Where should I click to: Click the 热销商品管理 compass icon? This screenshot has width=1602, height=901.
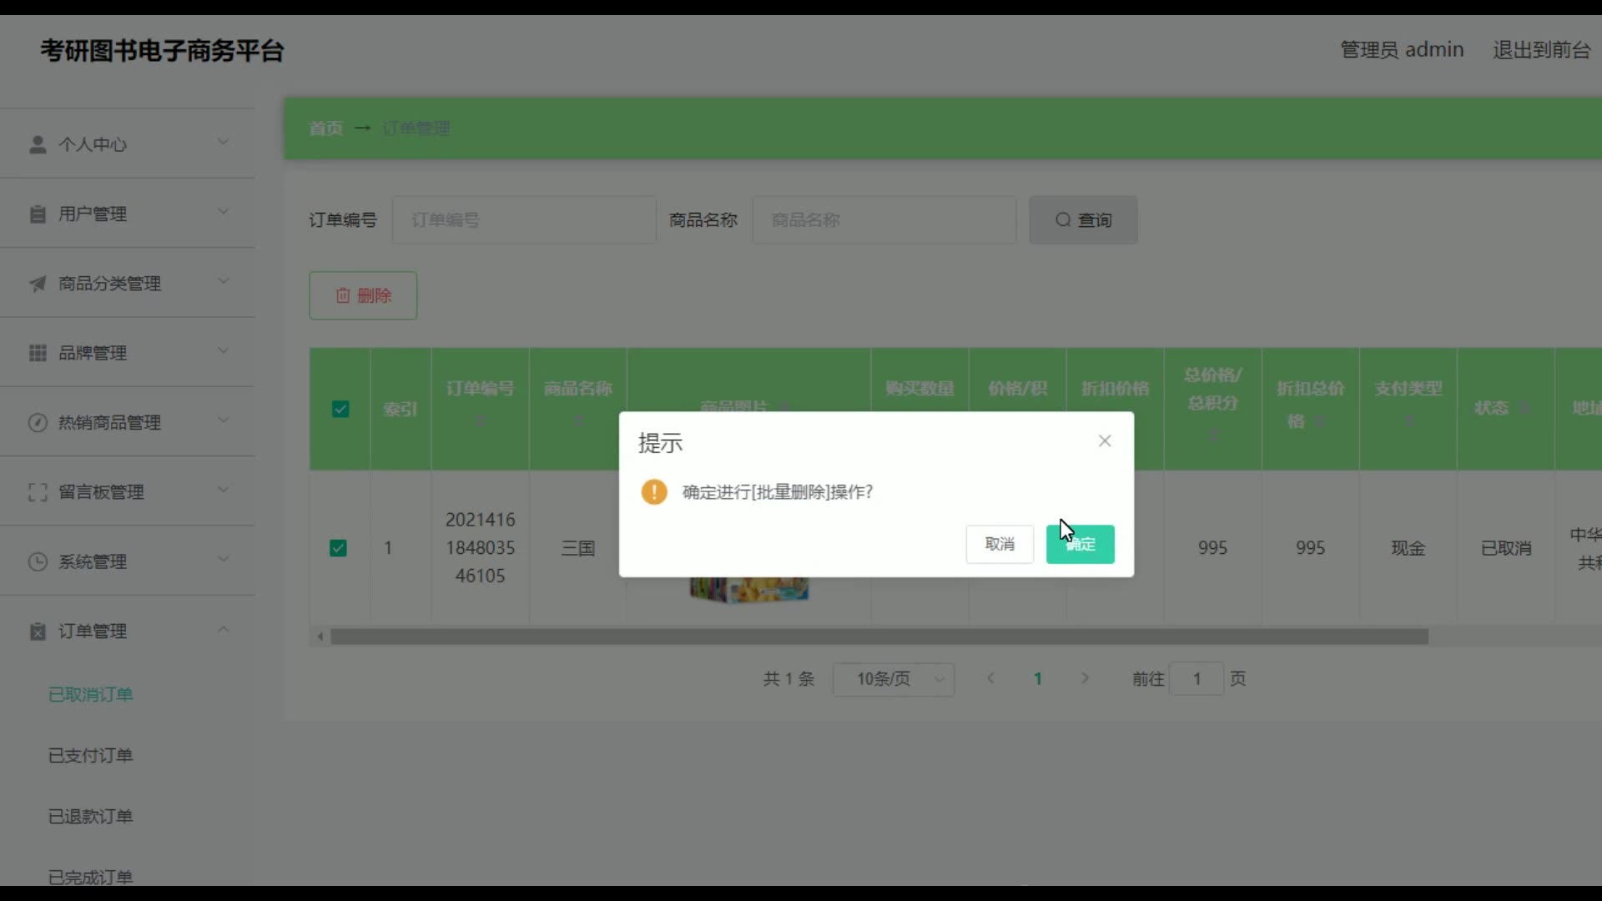[x=38, y=422]
